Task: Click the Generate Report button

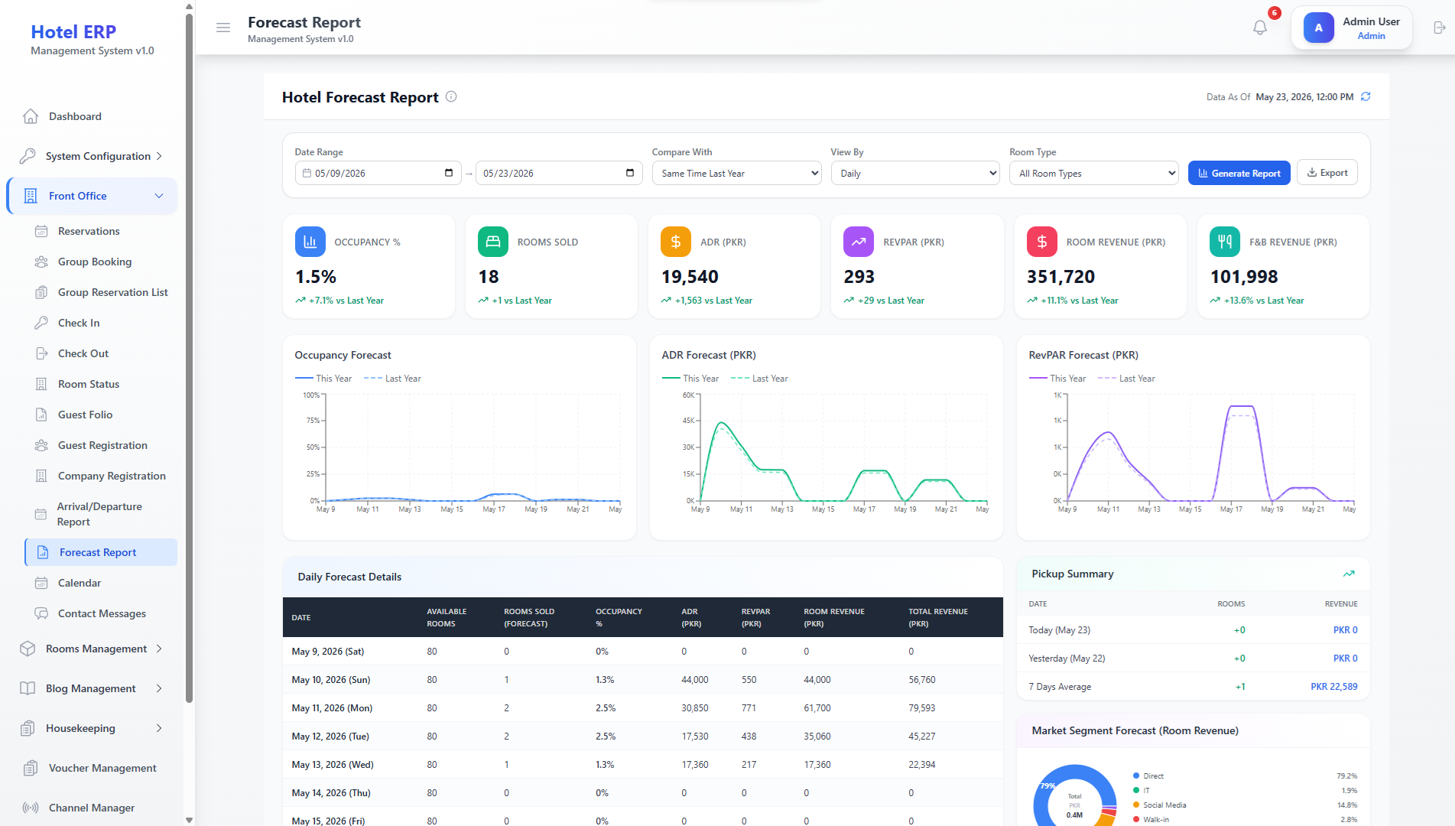Action: pos(1239,173)
